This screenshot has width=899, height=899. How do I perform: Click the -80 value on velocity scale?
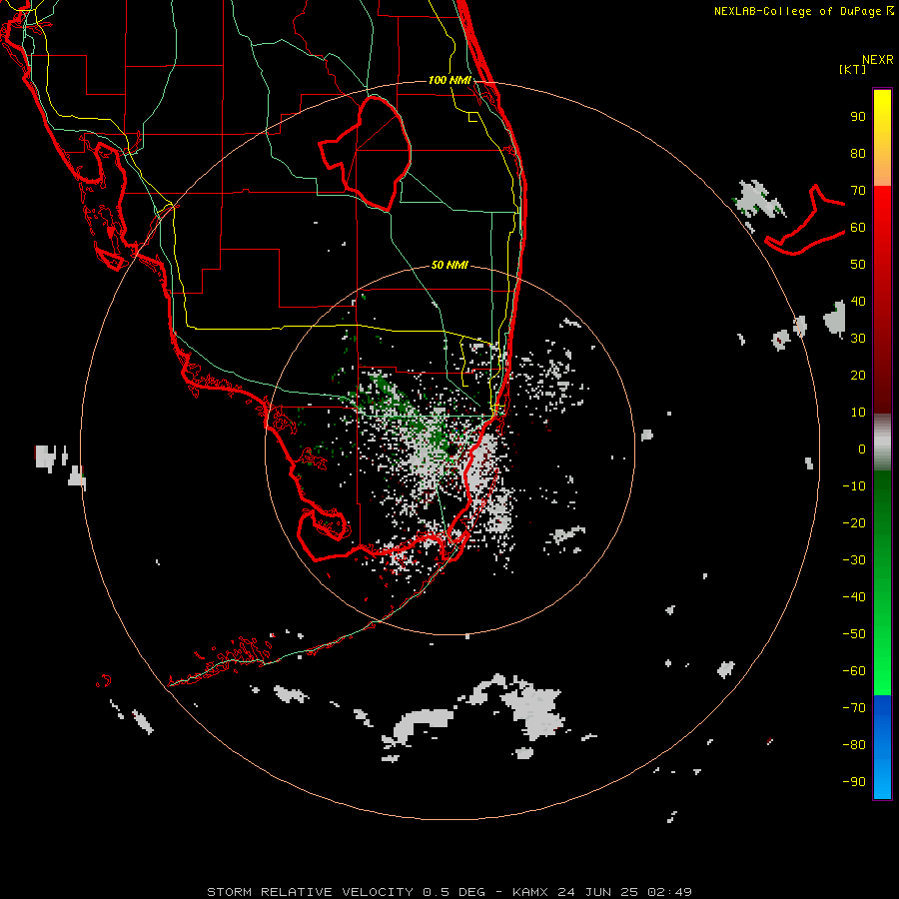(854, 745)
